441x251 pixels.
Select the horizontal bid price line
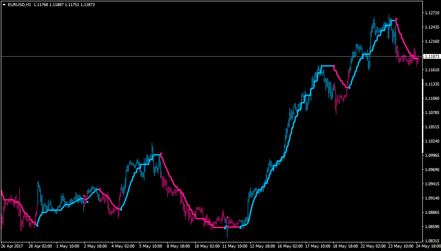211,57
